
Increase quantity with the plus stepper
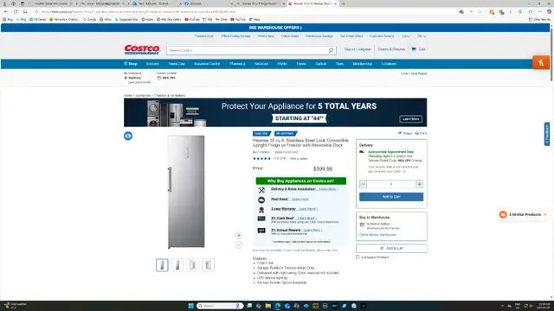(x=419, y=184)
